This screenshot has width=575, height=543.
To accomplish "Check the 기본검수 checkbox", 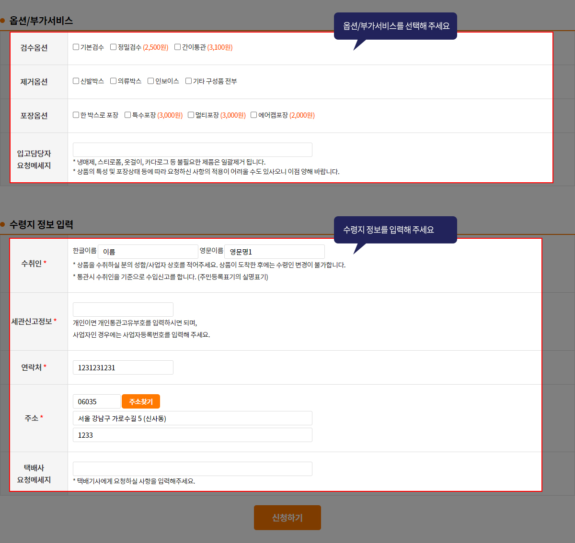I will click(x=76, y=47).
